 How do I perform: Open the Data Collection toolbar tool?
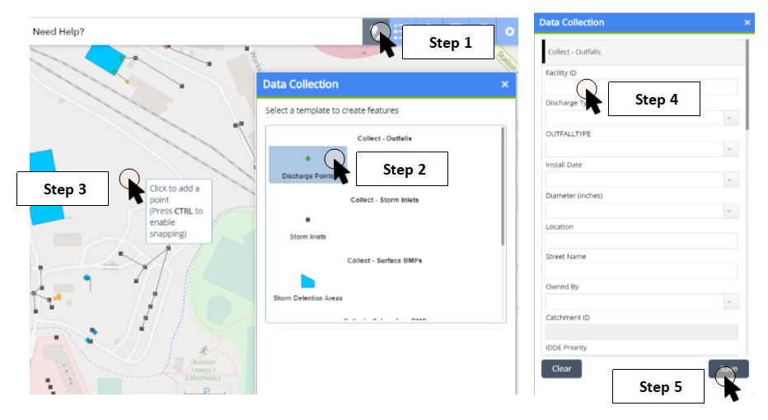(x=377, y=31)
